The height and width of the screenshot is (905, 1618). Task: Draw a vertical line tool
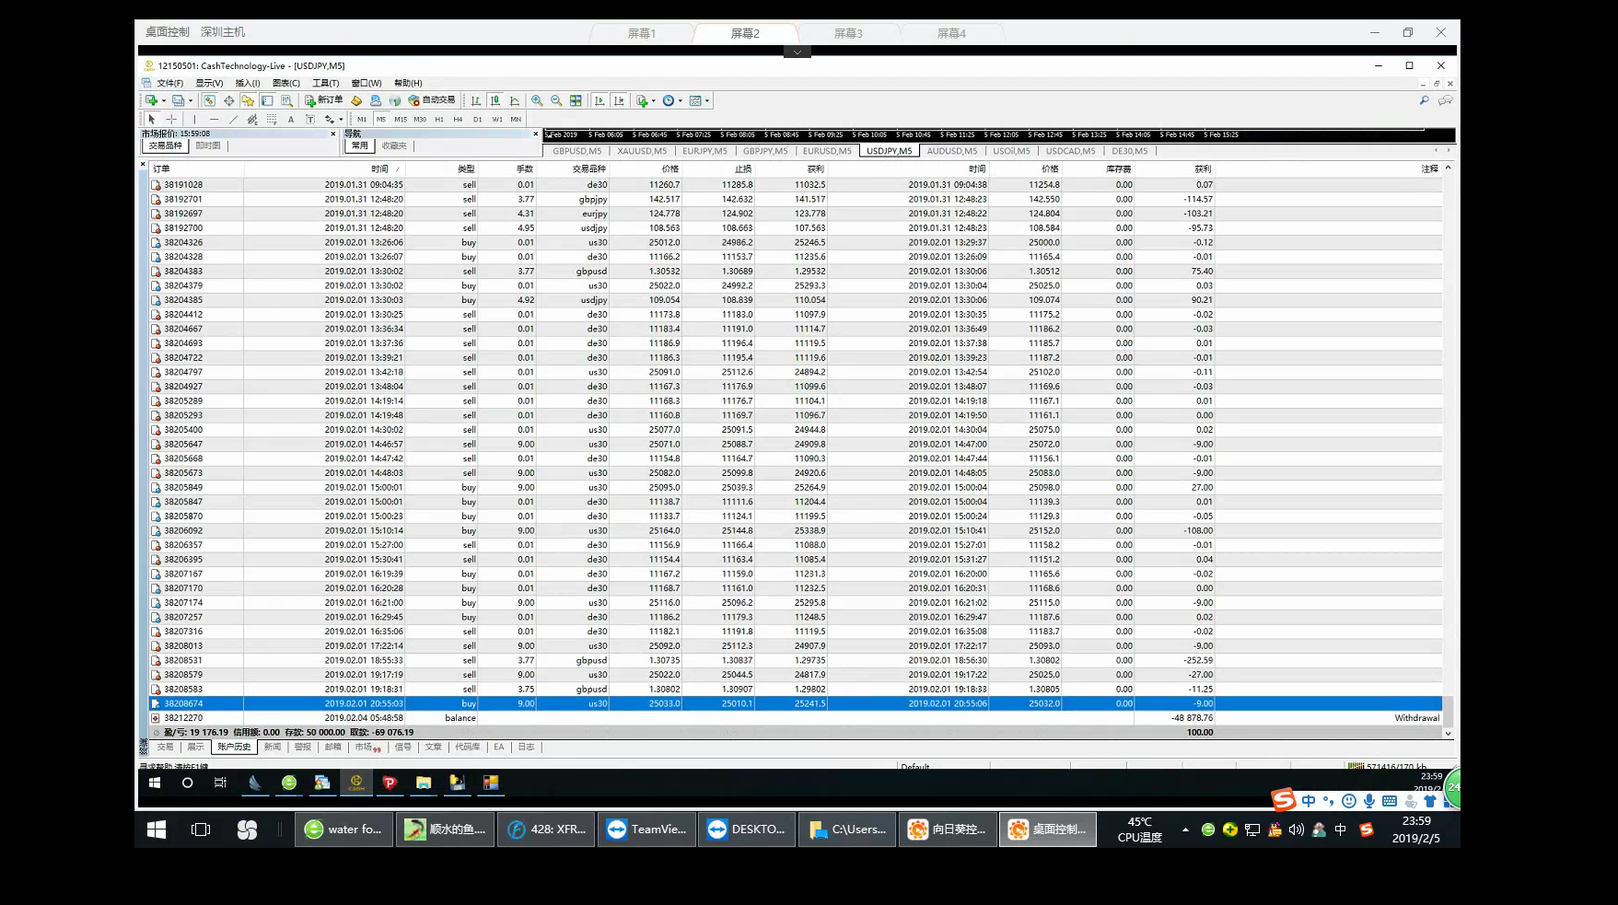click(x=194, y=119)
